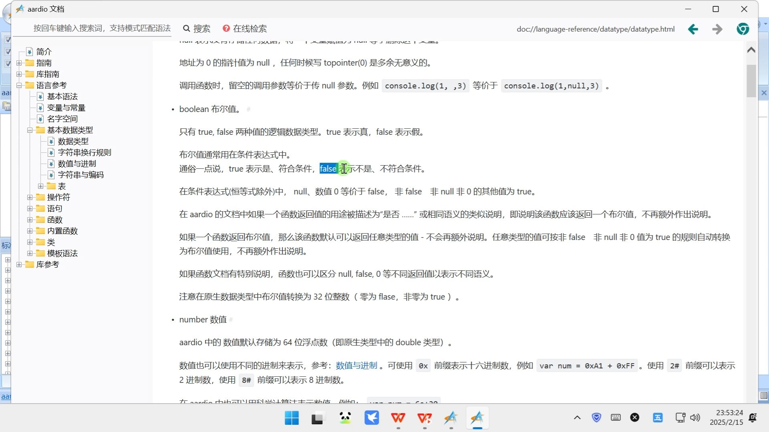This screenshot has width=769, height=432.
Task: Click inline code console.log(1,null,3)
Action: point(551,86)
